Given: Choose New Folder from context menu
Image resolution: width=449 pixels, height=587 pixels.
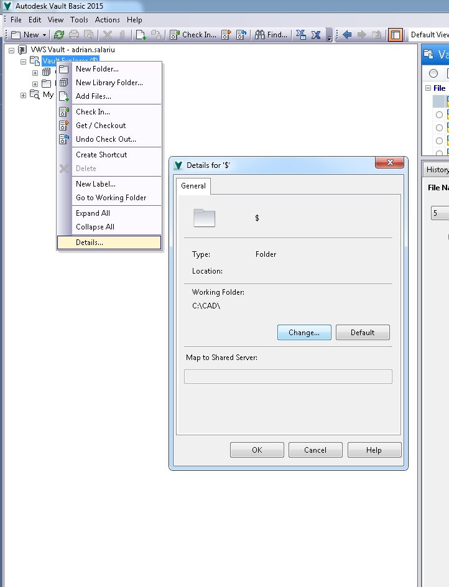Looking at the screenshot, I should [x=109, y=69].
